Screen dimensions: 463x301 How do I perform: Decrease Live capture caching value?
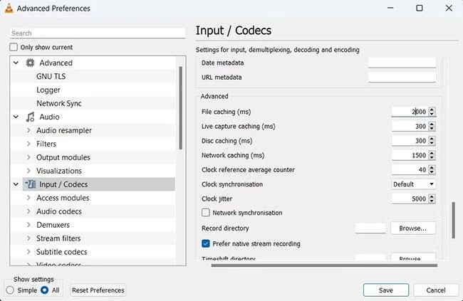(432, 128)
